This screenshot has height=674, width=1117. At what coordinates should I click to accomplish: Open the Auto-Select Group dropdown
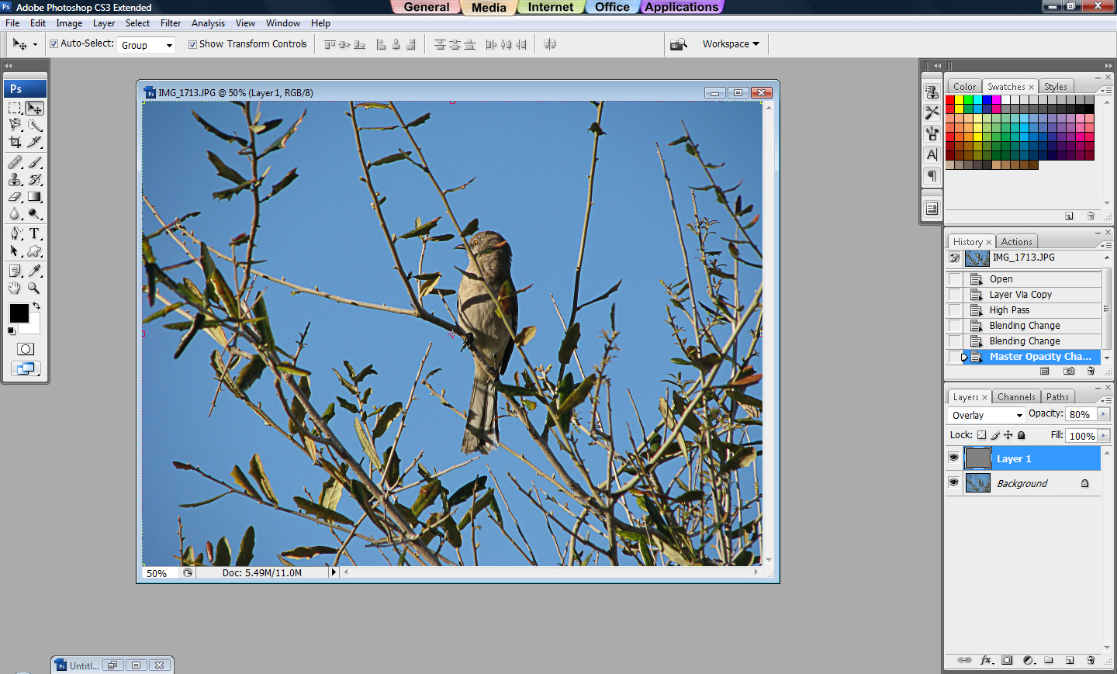(x=146, y=45)
